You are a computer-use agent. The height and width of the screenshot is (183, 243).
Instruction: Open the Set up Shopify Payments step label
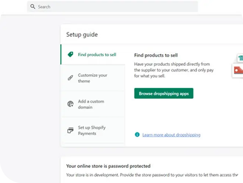(x=92, y=130)
